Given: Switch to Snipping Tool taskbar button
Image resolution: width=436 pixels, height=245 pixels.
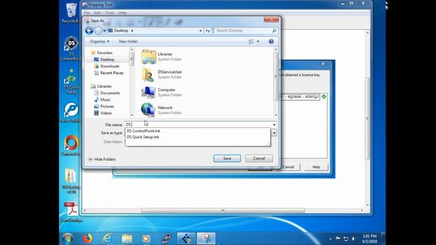Looking at the screenshot, I should [206, 238].
